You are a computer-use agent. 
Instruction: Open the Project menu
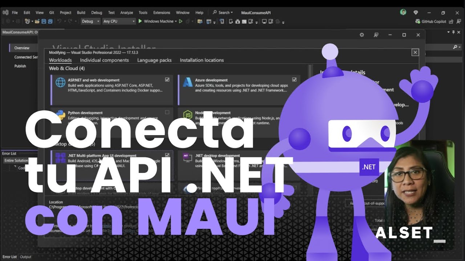[65, 12]
